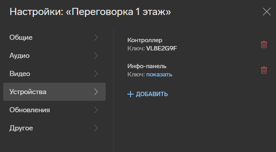Open the Аудио settings section
This screenshot has width=276, height=152.
point(54,56)
